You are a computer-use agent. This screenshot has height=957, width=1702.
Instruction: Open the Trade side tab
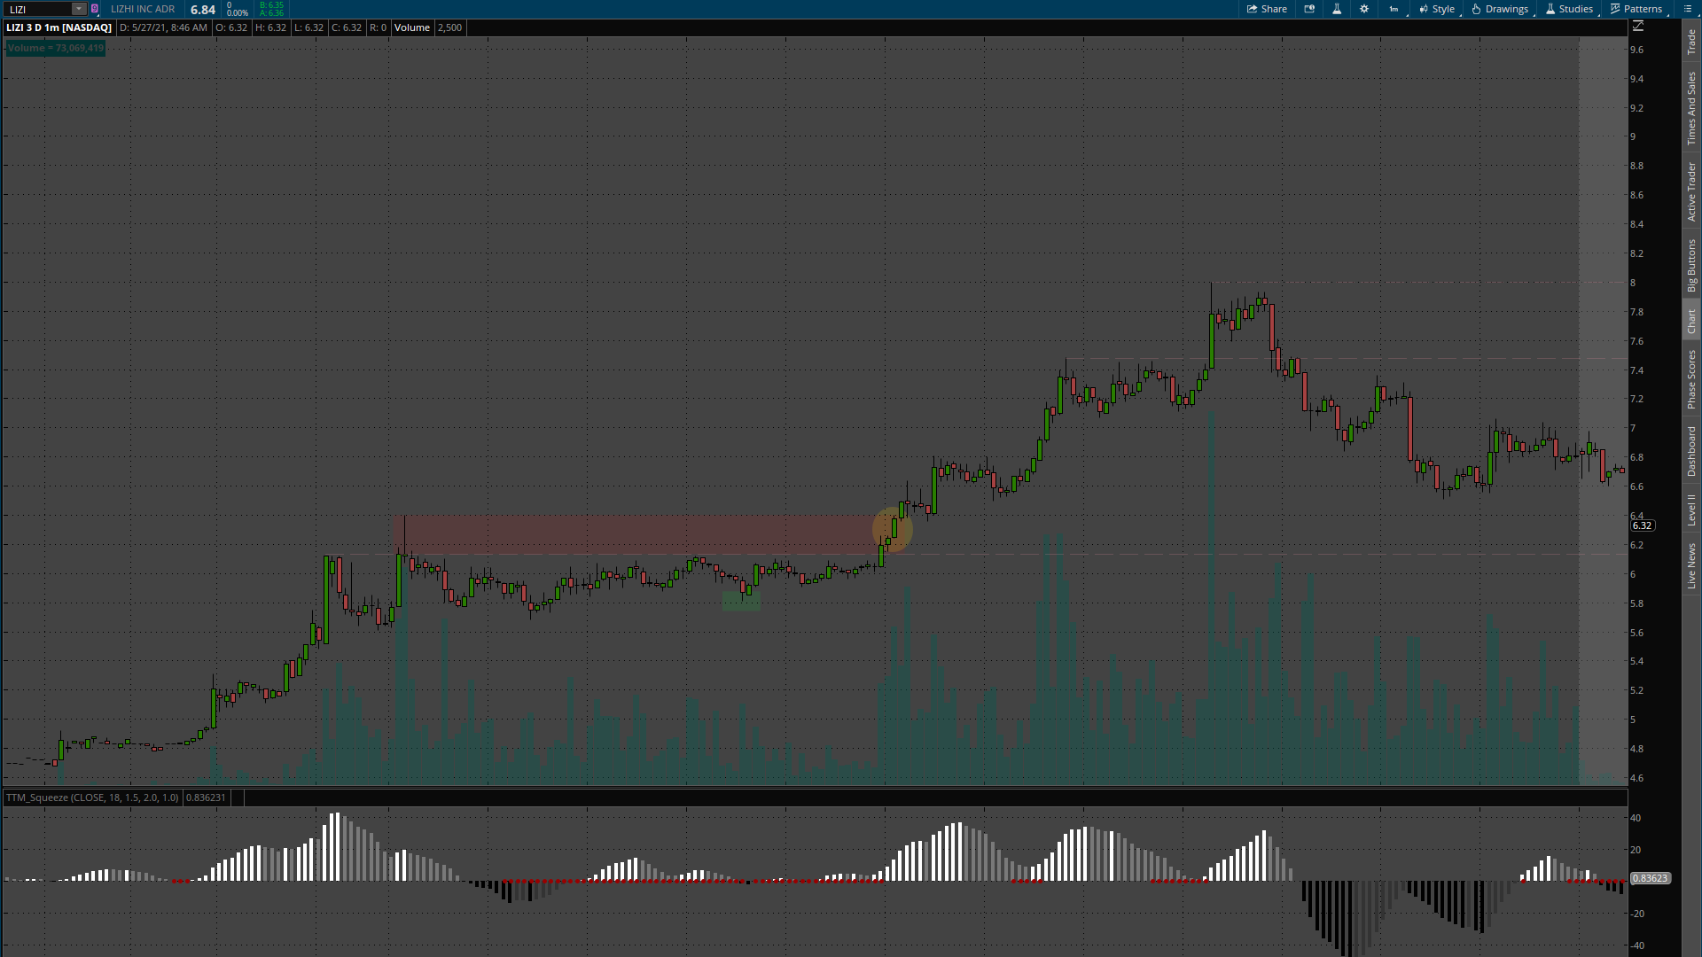(1691, 42)
